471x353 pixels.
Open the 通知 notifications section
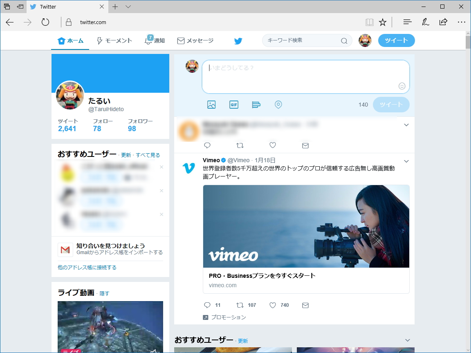pos(154,40)
